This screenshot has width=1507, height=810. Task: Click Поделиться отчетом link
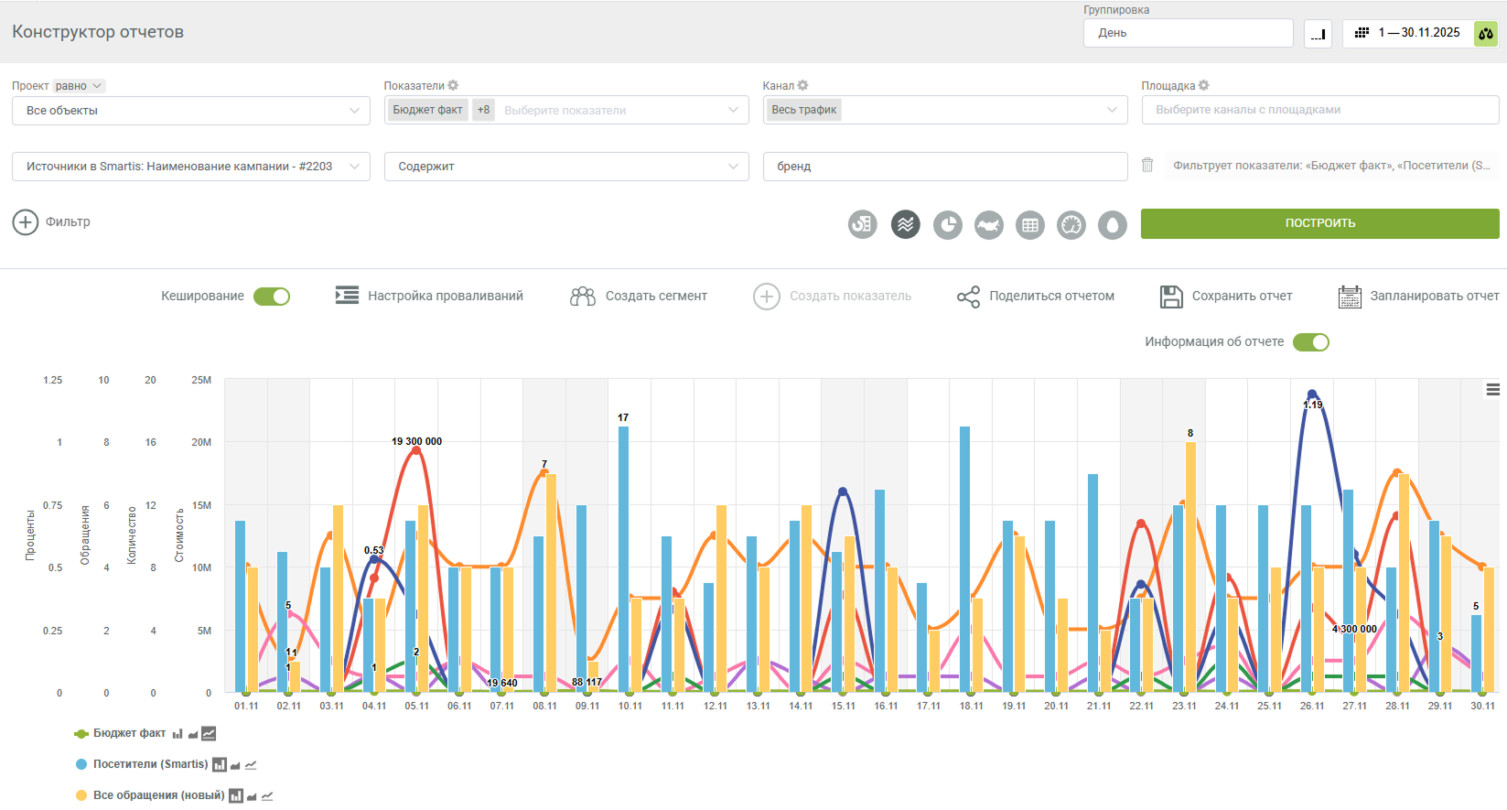coord(1036,297)
